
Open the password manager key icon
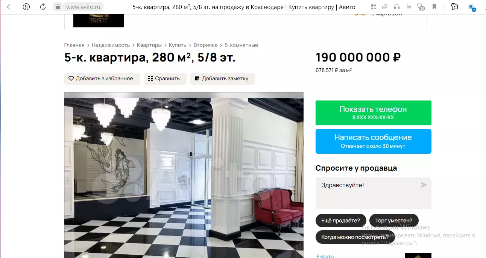[454, 7]
